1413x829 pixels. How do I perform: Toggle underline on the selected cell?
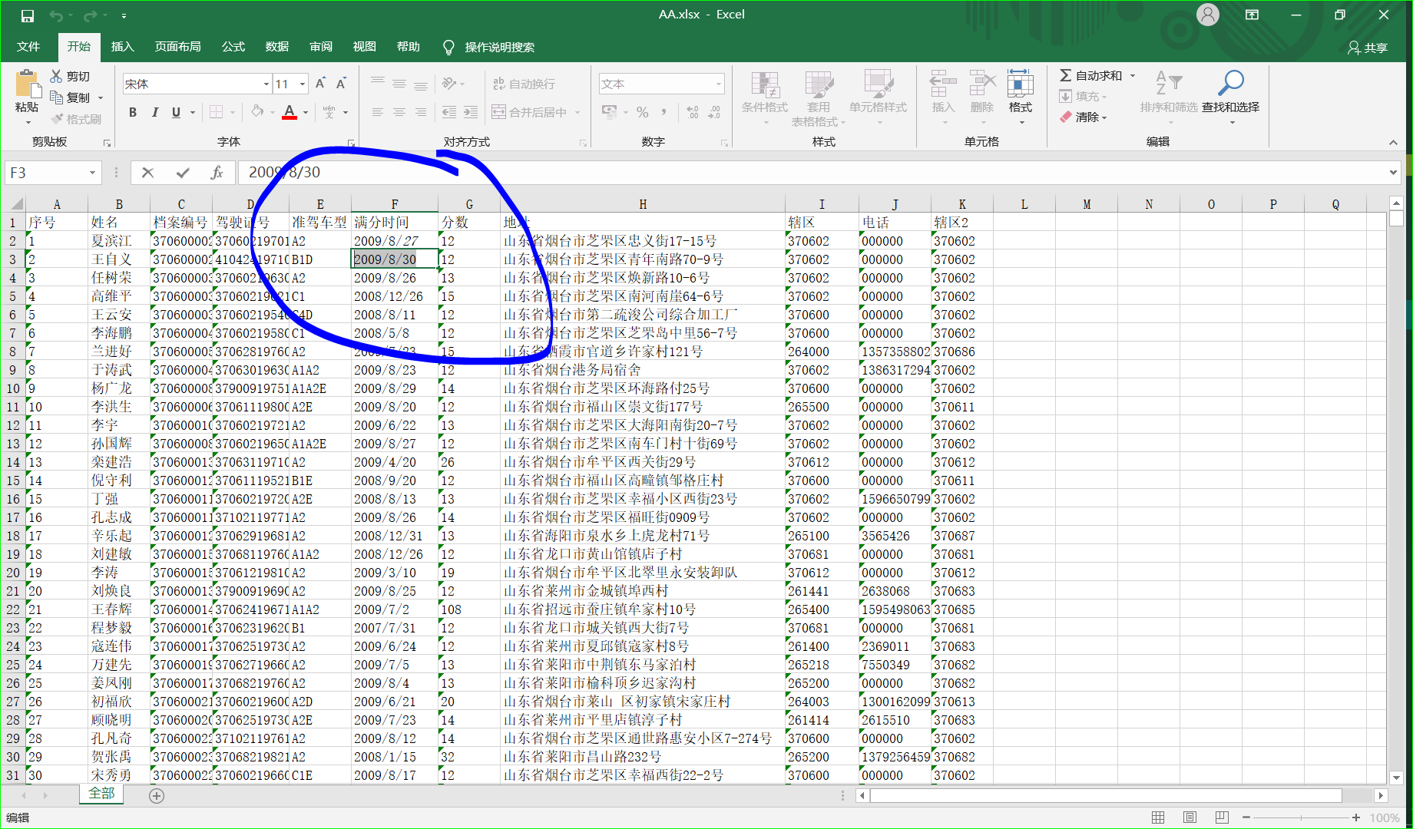pyautogui.click(x=175, y=112)
